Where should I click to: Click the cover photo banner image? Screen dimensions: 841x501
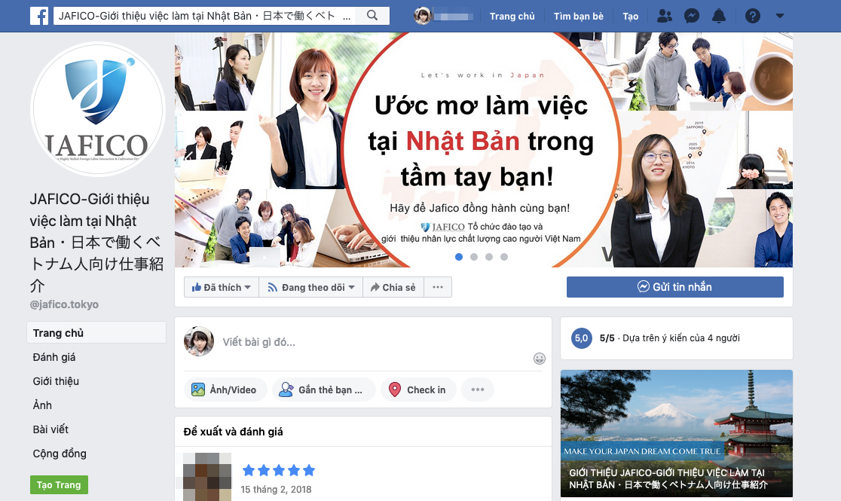483,150
